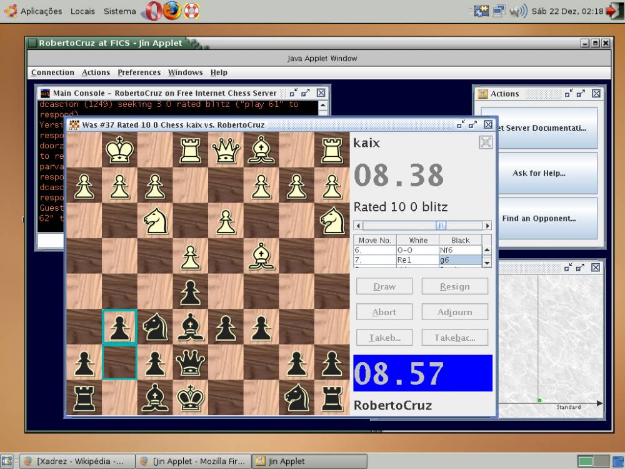Viewport: 625px width, 469px height.
Task: Click the highlighted black pawn in teal square
Action: 119,327
